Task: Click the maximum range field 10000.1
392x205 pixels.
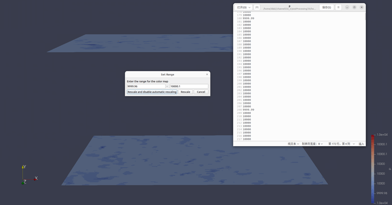Action: click(x=189, y=86)
